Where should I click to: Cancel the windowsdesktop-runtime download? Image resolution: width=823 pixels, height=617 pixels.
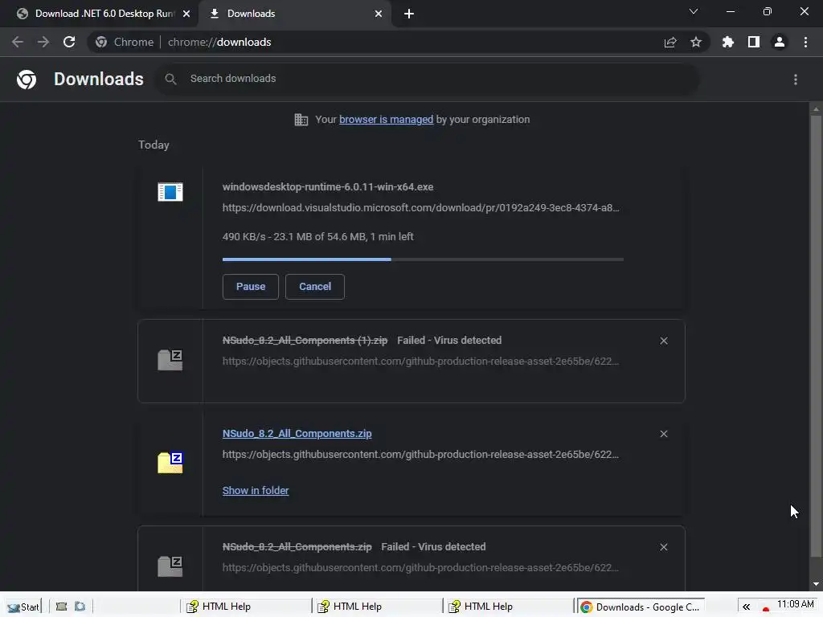pos(315,287)
